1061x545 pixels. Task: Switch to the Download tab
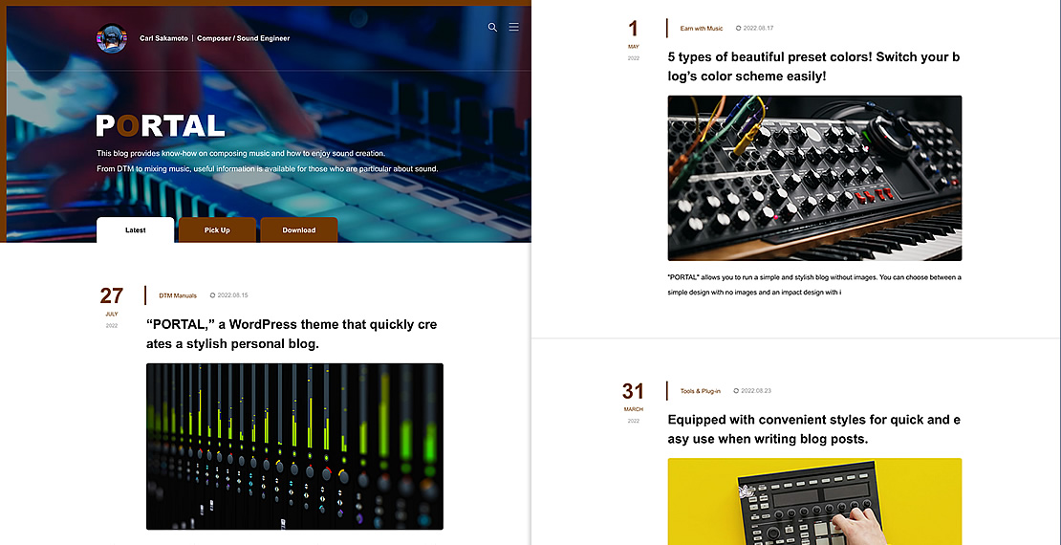299,230
